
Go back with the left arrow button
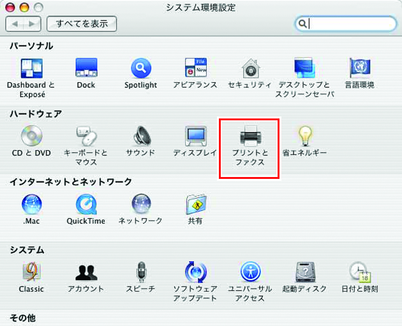[x=15, y=24]
